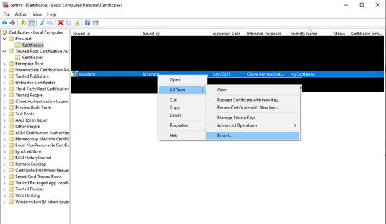Expand the Remote Desktop node
The height and width of the screenshot is (224, 386).
(x=4, y=164)
